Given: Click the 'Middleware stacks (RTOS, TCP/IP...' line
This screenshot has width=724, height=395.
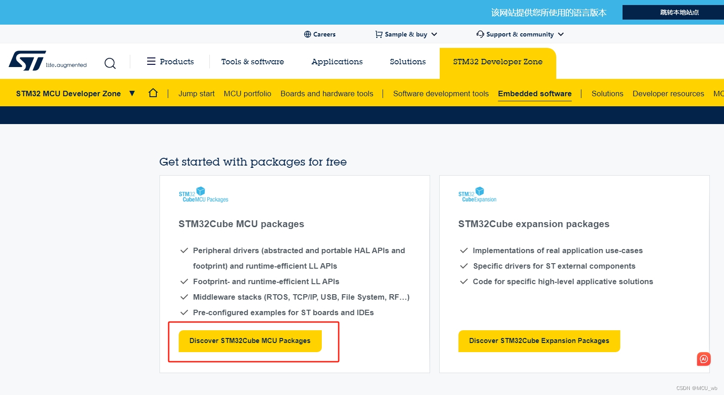Looking at the screenshot, I should tap(301, 297).
